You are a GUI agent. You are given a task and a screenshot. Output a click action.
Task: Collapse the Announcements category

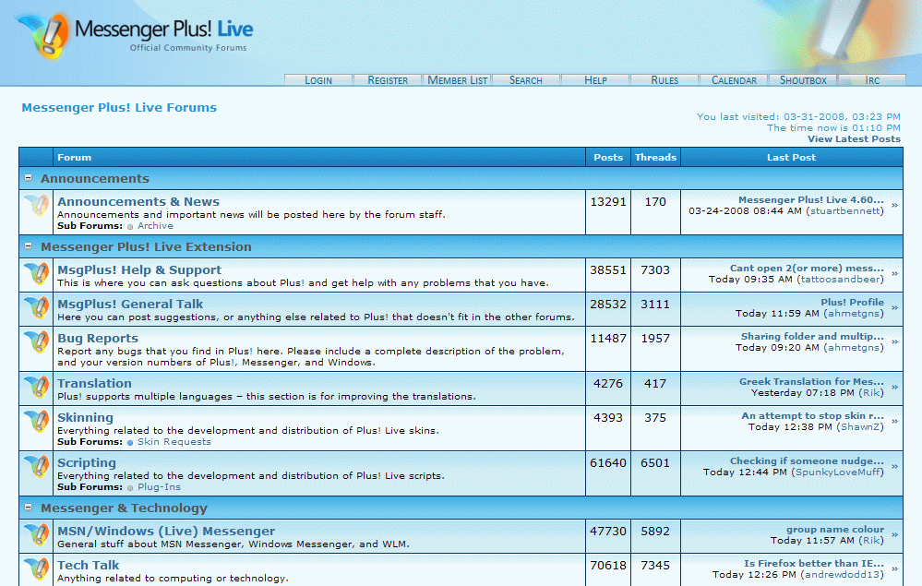pyautogui.click(x=29, y=178)
